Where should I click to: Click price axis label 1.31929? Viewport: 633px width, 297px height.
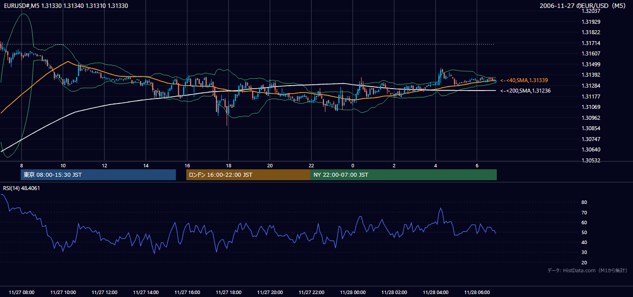[591, 22]
